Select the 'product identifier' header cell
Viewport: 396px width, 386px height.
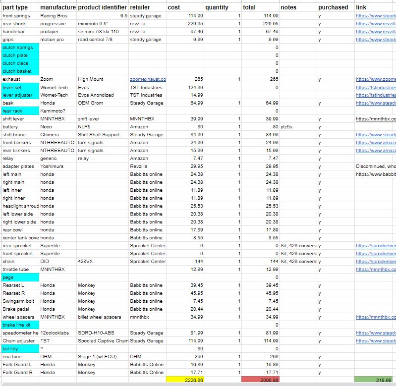pyautogui.click(x=103, y=7)
